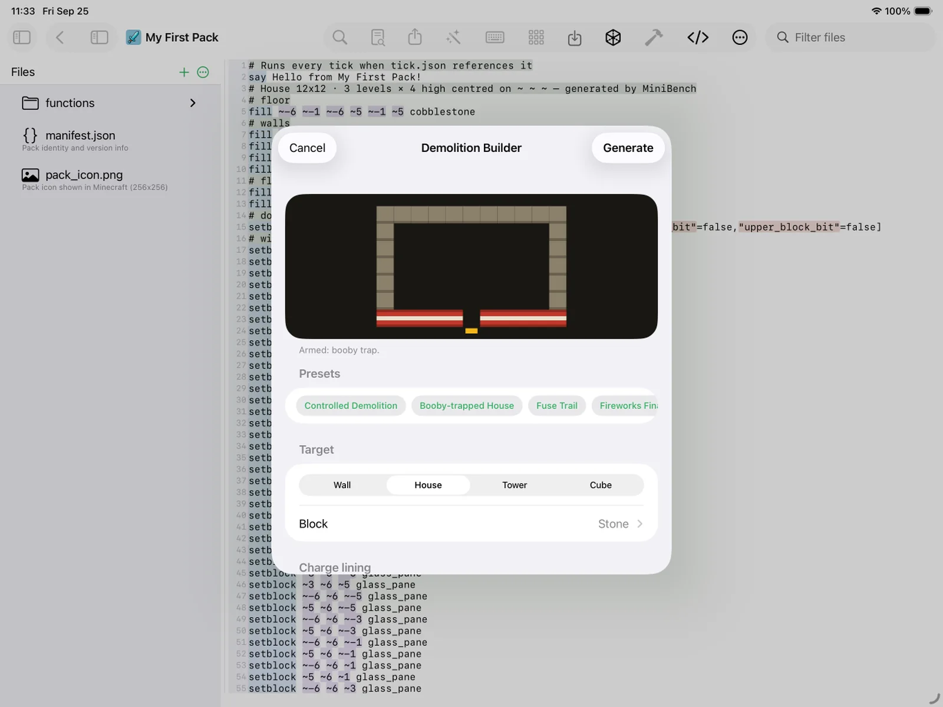Open the Block Stone picker row

(471, 524)
